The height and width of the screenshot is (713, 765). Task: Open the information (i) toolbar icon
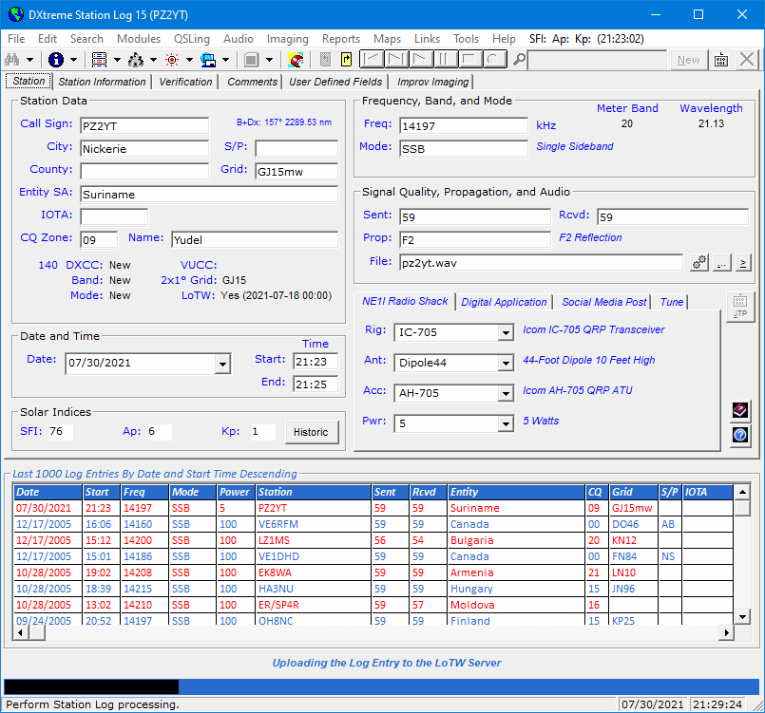point(57,59)
